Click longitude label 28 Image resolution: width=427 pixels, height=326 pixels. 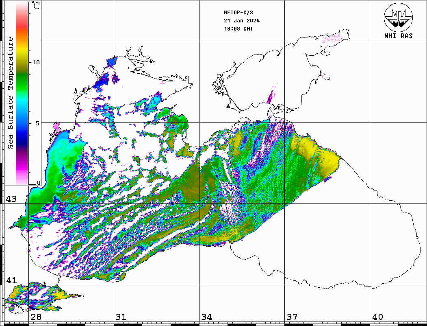coord(36,317)
